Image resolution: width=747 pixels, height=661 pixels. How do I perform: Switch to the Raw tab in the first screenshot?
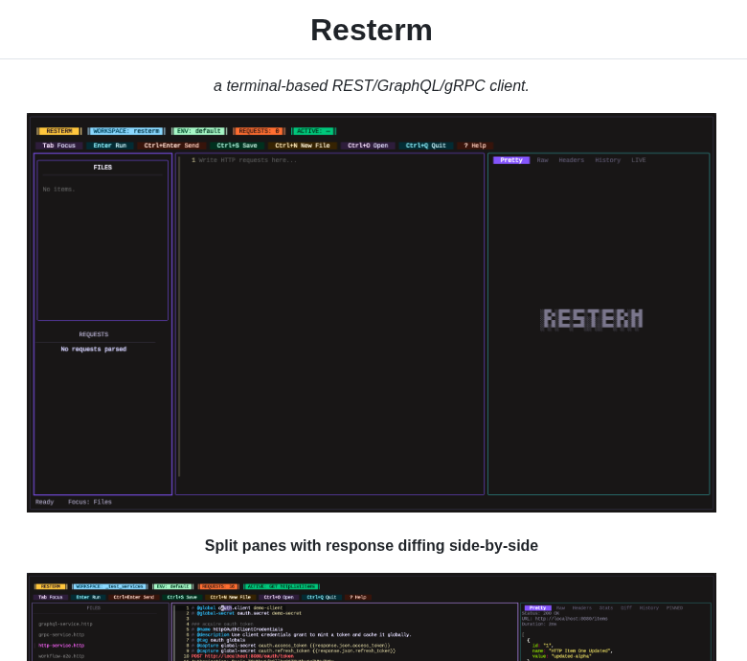tap(543, 160)
